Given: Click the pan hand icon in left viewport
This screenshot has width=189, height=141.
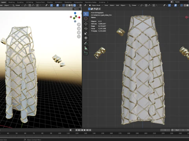Looking at the screenshot, I should [x=79, y=29].
